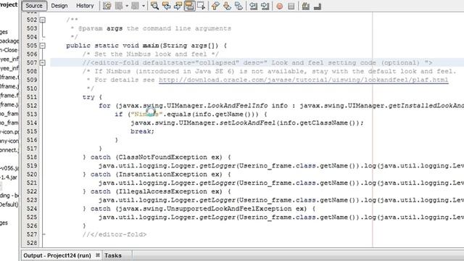Click the UnsupportedLookAndFeelException catch line
Image resolution: width=464 pixels, height=261 pixels.
click(199, 209)
